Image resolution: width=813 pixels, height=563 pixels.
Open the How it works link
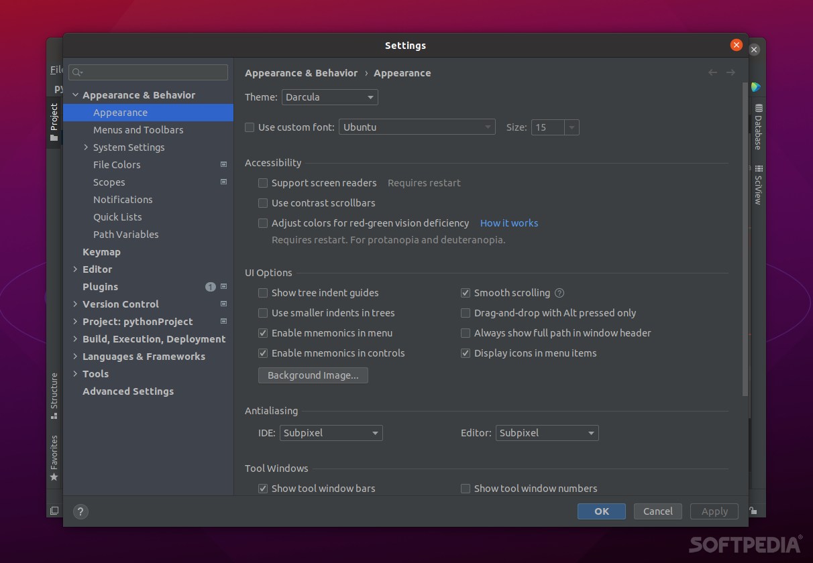click(509, 223)
